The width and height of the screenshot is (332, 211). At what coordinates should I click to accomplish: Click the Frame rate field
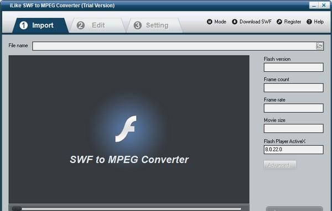coord(293,108)
